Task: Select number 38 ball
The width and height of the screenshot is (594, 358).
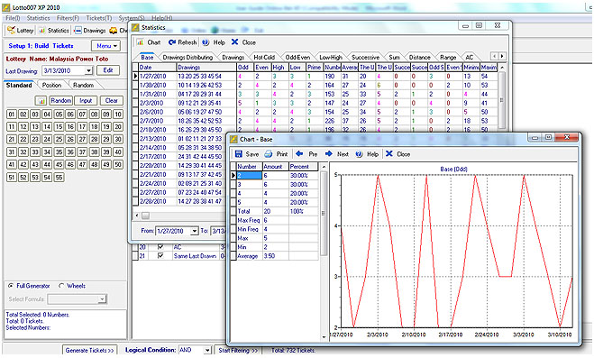Action: [x=95, y=151]
